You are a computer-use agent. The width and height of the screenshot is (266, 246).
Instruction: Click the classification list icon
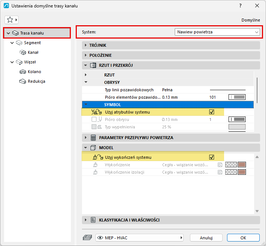pyautogui.click(x=93, y=220)
